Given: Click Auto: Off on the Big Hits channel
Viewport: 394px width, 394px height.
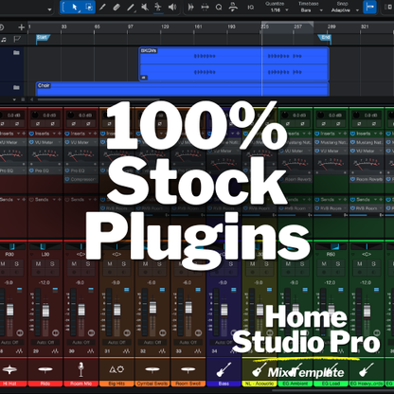Looking at the screenshot, I should [x=116, y=342].
